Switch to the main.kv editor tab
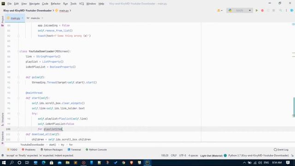 point(35,18)
